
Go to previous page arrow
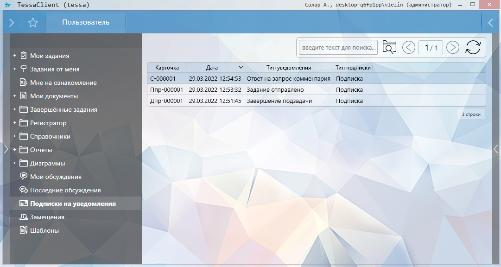[408, 47]
